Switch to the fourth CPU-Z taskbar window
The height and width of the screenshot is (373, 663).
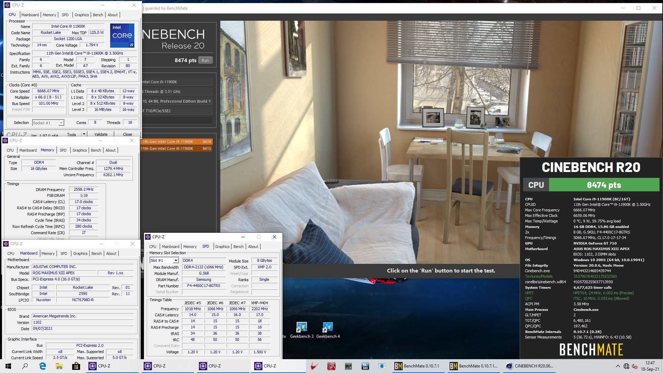(278, 366)
